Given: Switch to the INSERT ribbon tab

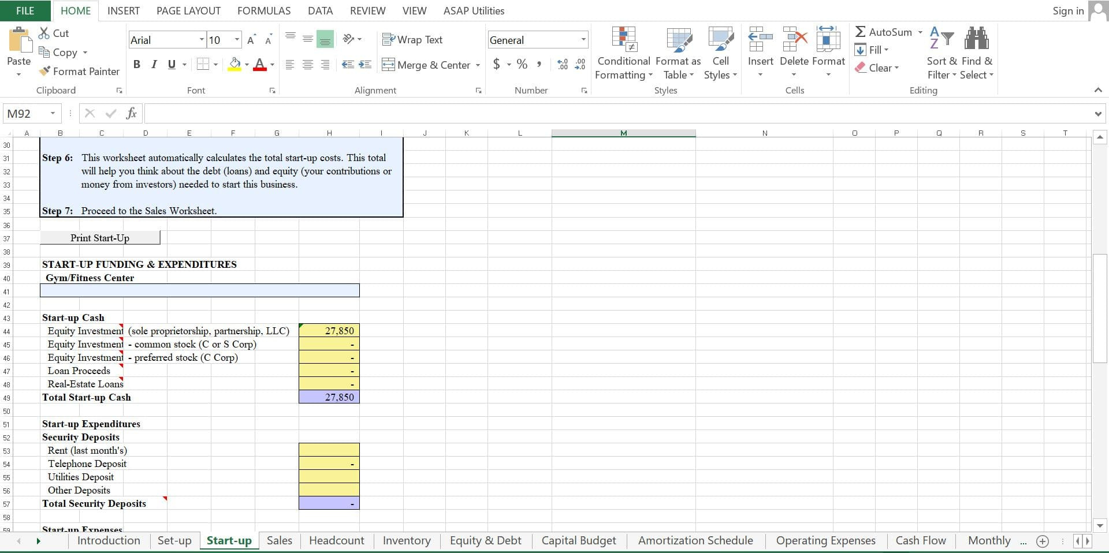Looking at the screenshot, I should [124, 10].
